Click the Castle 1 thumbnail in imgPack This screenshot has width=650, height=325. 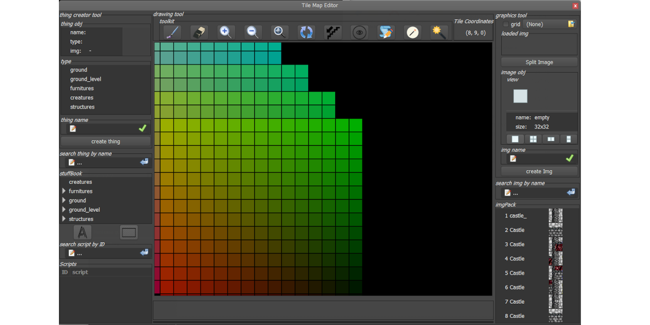pyautogui.click(x=556, y=215)
